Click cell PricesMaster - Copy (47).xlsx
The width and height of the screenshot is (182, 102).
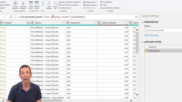(48, 44)
